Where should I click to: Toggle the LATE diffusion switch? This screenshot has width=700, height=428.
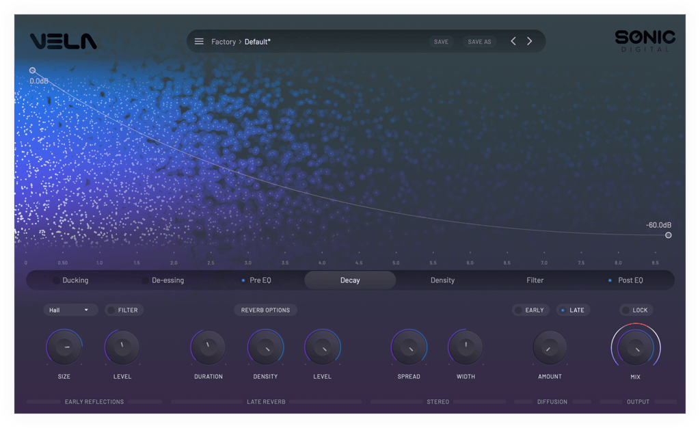pyautogui.click(x=573, y=310)
